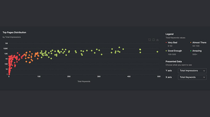Click the 1M y-axis tick label
Screen dimensions: 210x117
(x=6, y=43)
